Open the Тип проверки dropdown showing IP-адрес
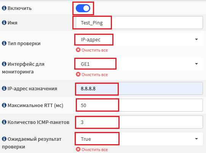This screenshot has width=206, height=153. tap(139, 39)
